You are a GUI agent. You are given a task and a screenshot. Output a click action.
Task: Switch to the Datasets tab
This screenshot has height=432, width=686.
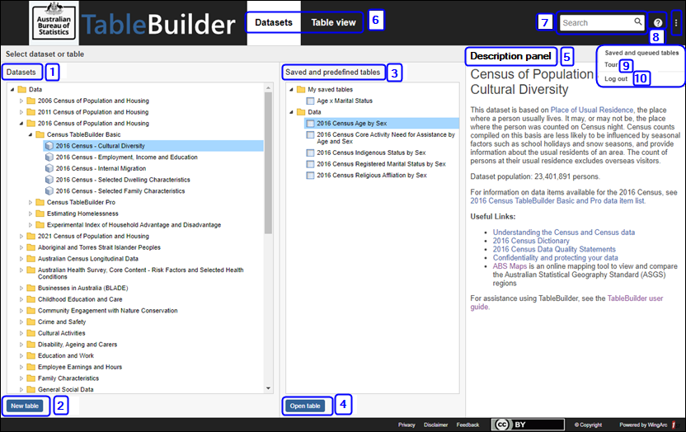[274, 22]
